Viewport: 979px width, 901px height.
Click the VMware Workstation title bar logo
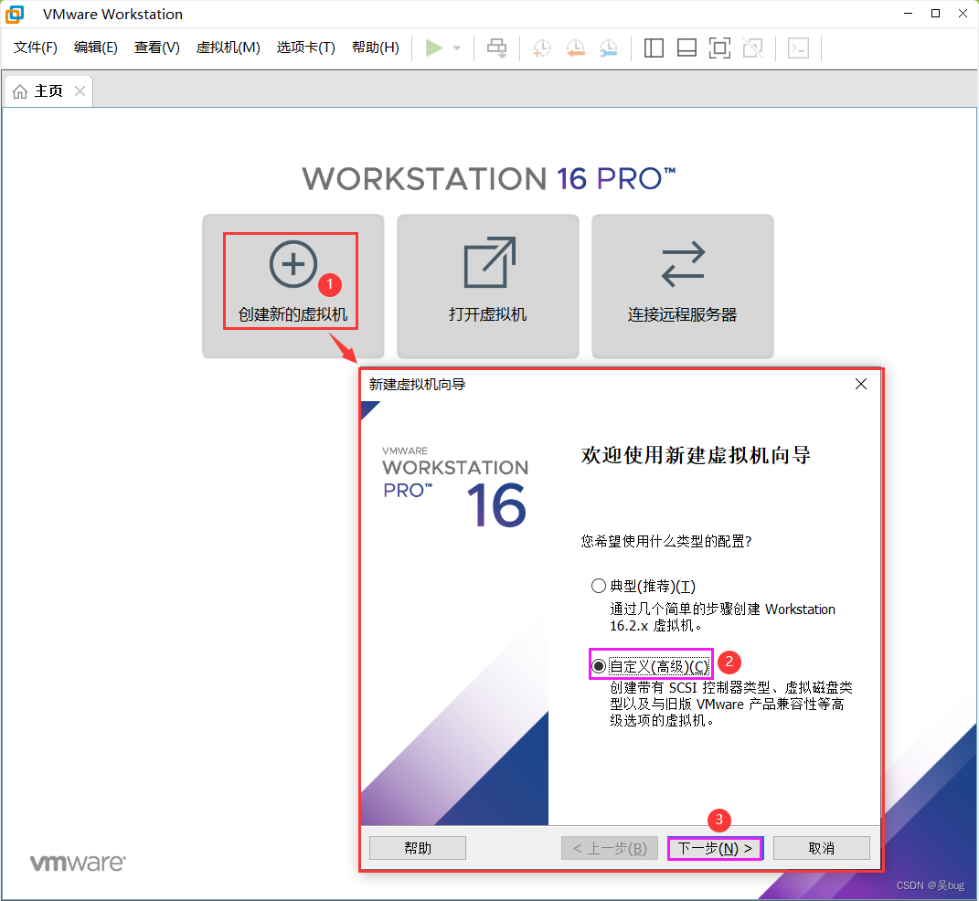pos(15,14)
